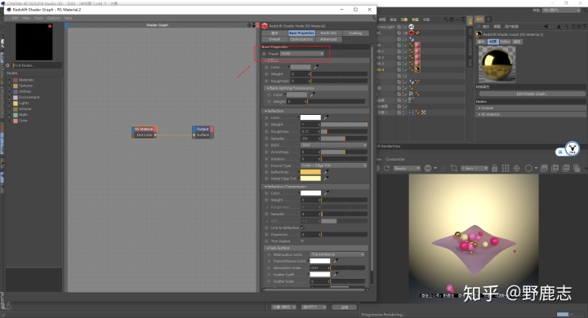588x318 pixels.
Task: Switch to Optimizations tab
Action: tap(301, 39)
